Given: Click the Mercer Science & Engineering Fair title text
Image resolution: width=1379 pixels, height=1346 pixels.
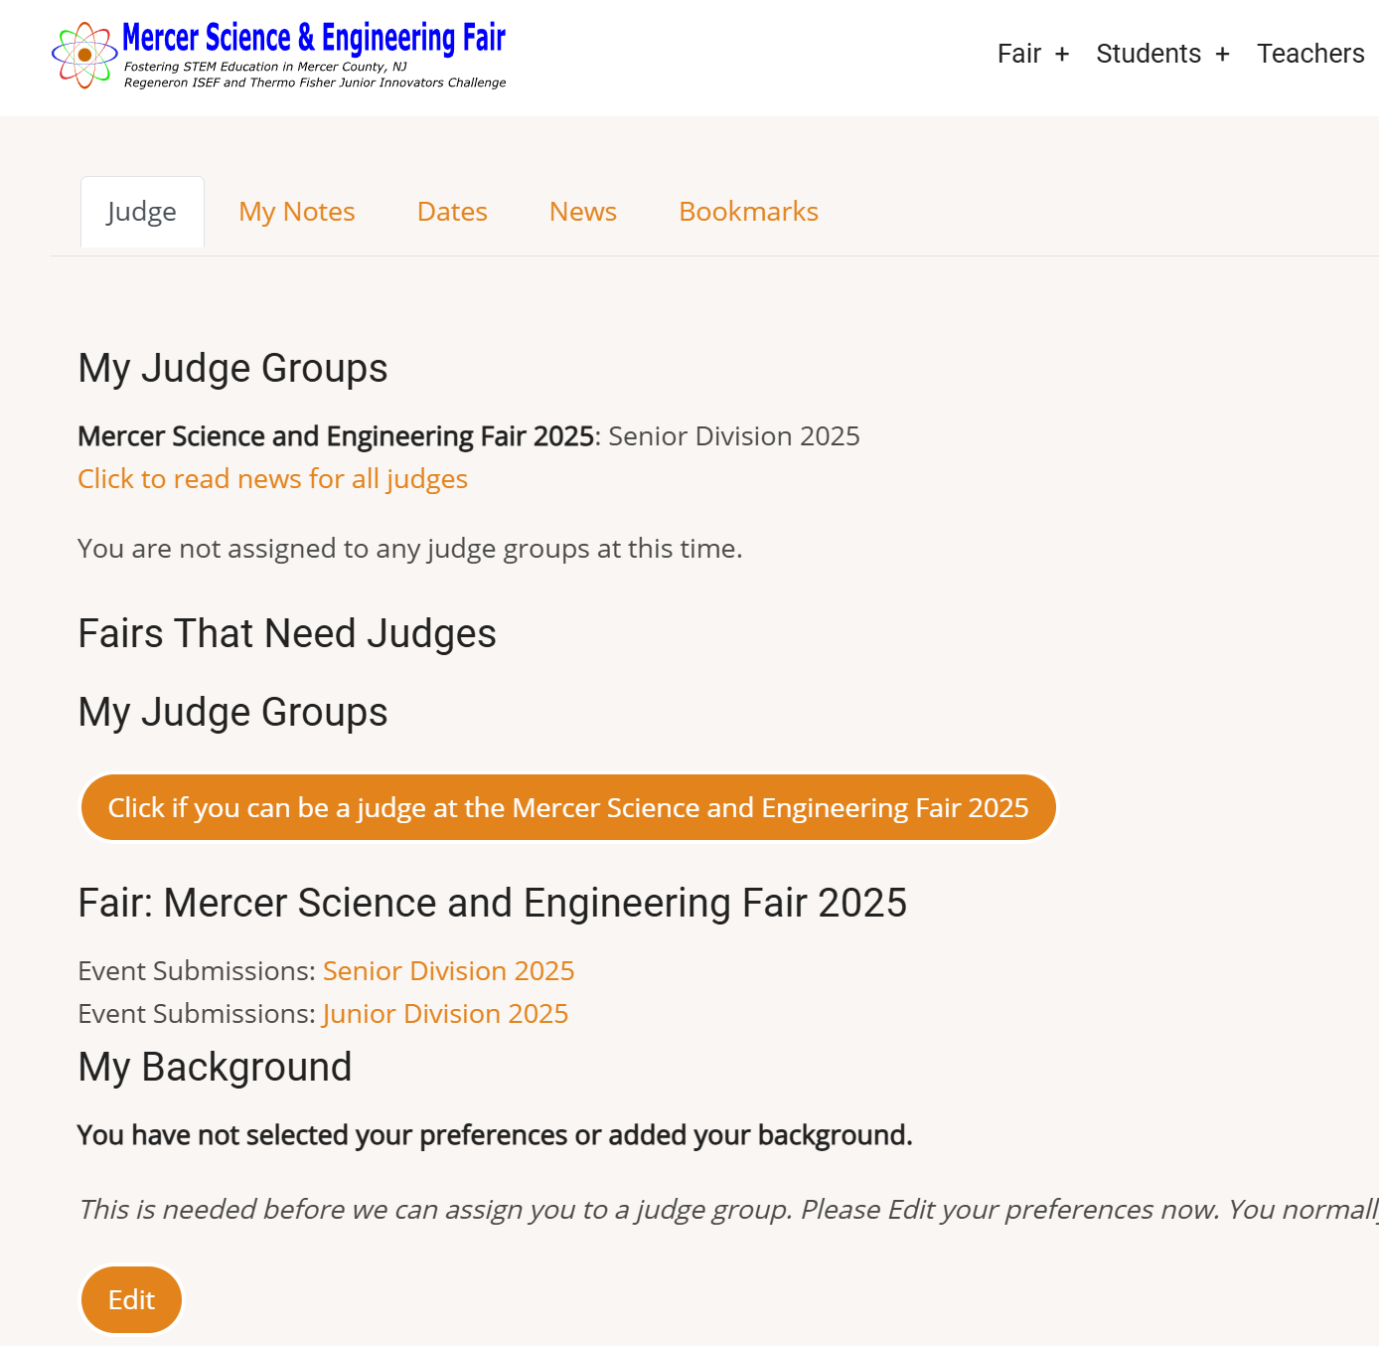Looking at the screenshot, I should point(314,38).
